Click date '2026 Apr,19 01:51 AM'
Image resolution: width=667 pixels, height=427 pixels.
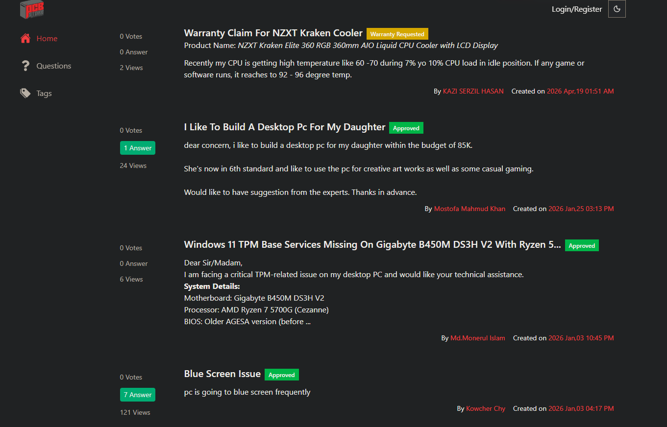click(x=580, y=91)
